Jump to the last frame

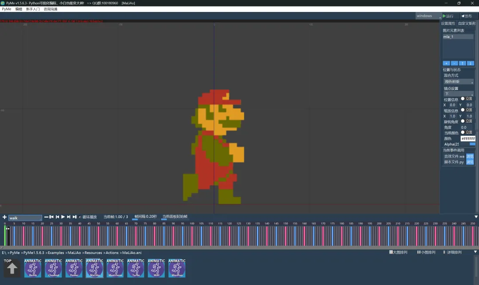pos(75,217)
